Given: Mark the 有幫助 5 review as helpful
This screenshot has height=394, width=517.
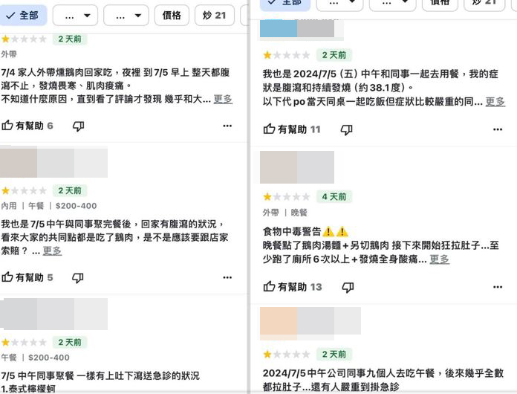Looking at the screenshot, I should click(x=27, y=277).
